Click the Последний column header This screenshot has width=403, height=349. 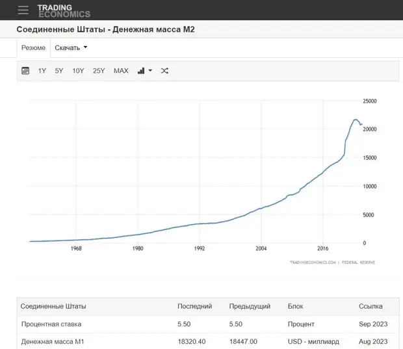(194, 306)
